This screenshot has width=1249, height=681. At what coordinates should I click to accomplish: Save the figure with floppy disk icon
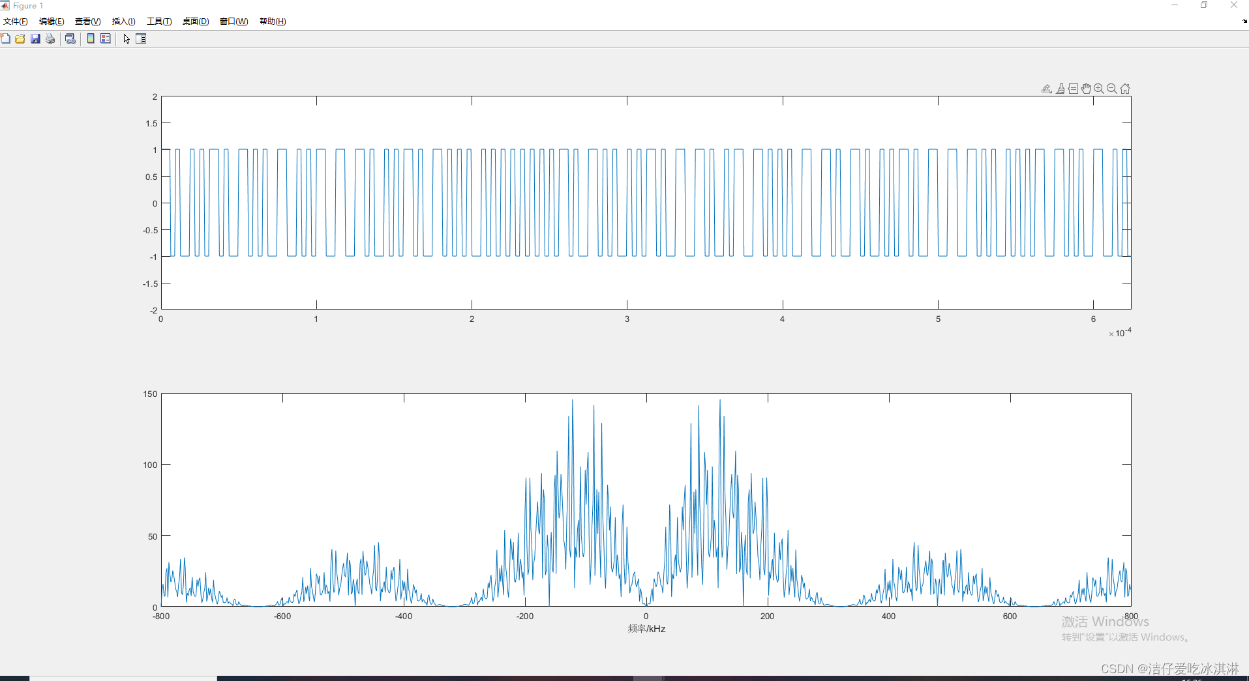click(x=35, y=39)
